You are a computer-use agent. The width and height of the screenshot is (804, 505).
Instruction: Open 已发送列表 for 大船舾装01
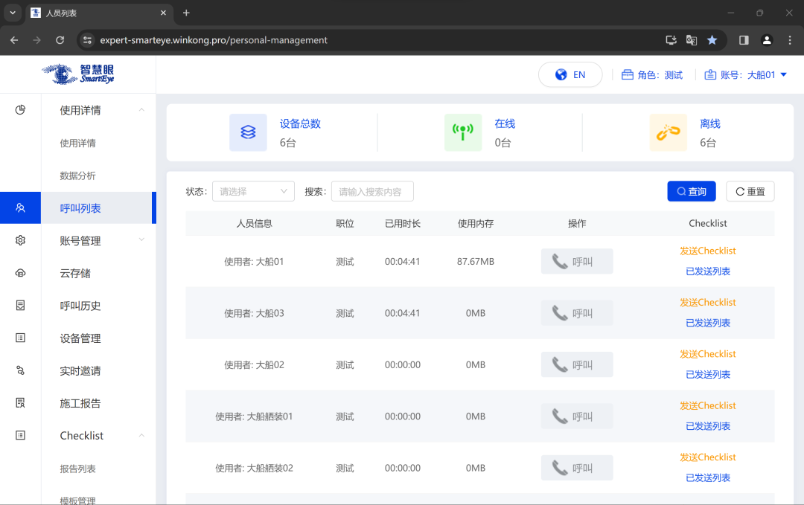pyautogui.click(x=708, y=426)
